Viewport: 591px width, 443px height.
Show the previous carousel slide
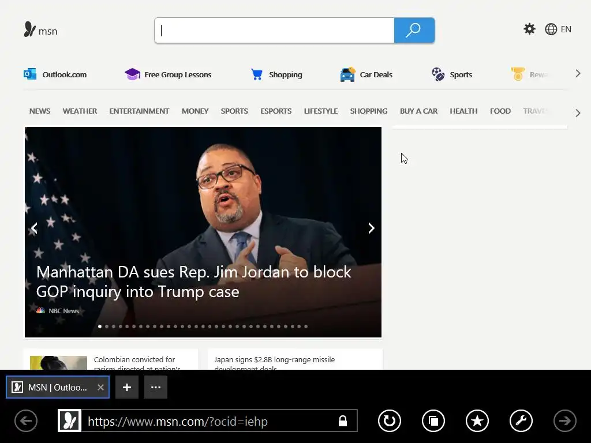coord(34,228)
